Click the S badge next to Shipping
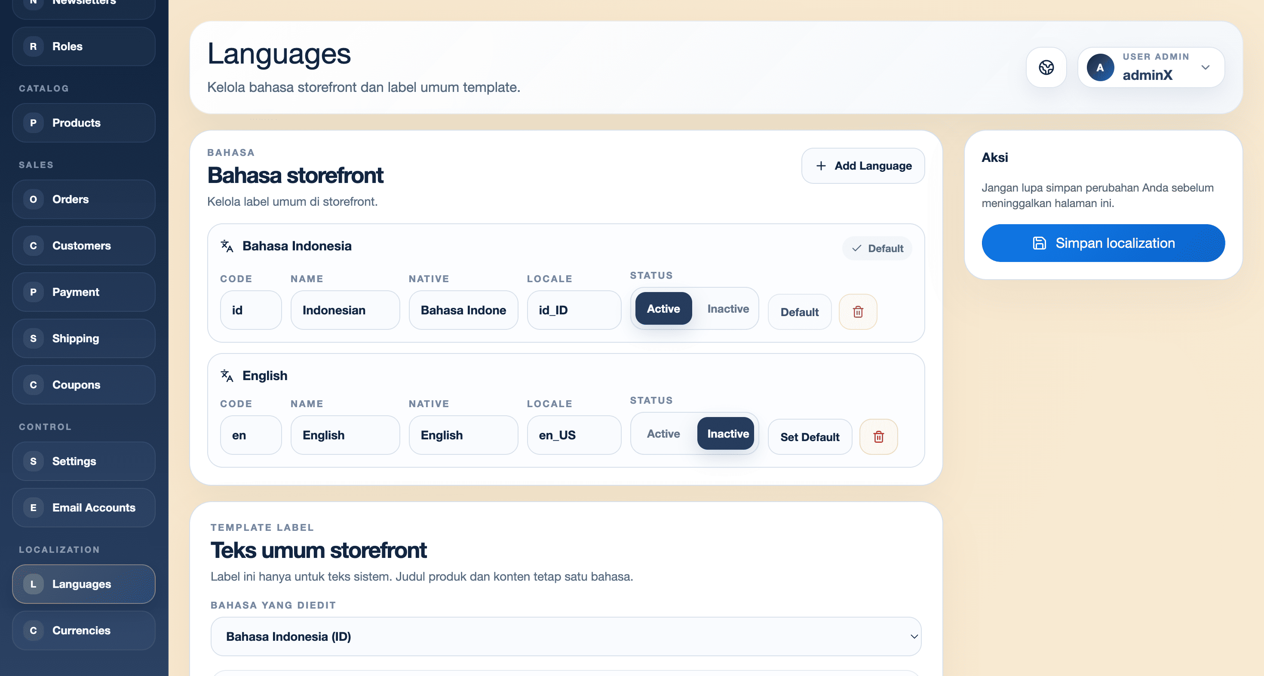Screen dimensions: 1264x676 click(x=34, y=339)
